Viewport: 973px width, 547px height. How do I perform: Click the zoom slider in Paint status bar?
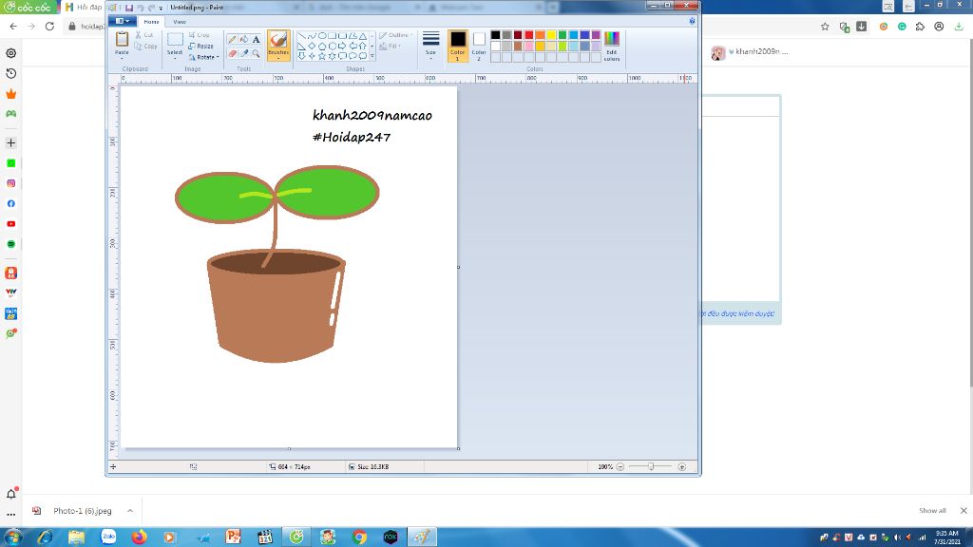(x=651, y=466)
